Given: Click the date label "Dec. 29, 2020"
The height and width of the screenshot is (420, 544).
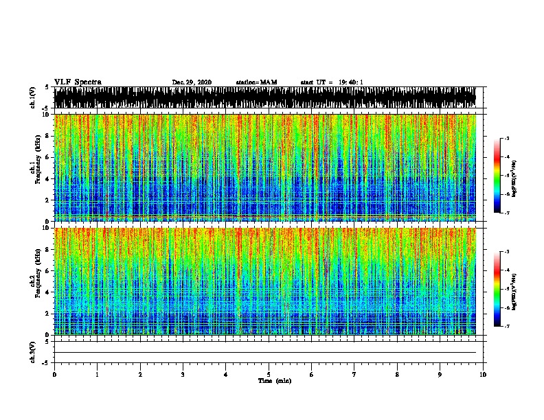Looking at the screenshot, I should tap(192, 82).
